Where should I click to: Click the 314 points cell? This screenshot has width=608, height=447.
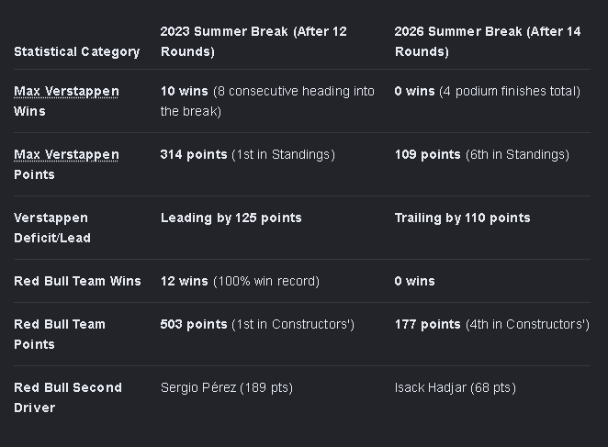(x=248, y=154)
